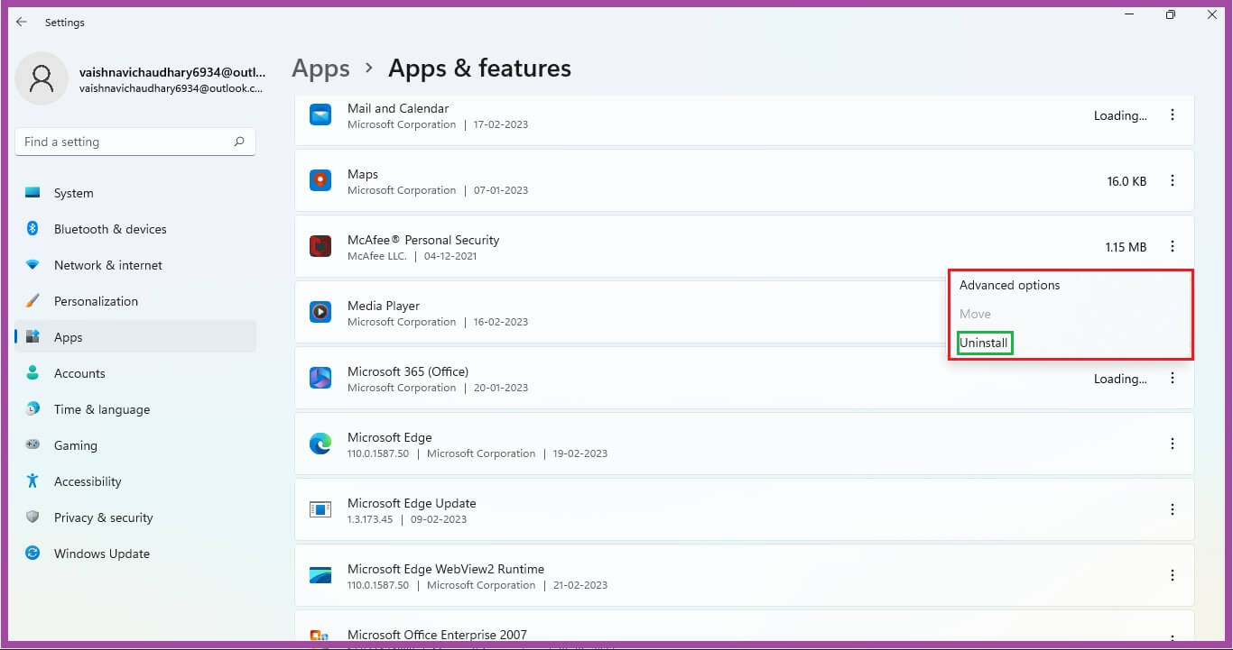Click the Accounts person icon
The width and height of the screenshot is (1233, 650).
pos(32,372)
